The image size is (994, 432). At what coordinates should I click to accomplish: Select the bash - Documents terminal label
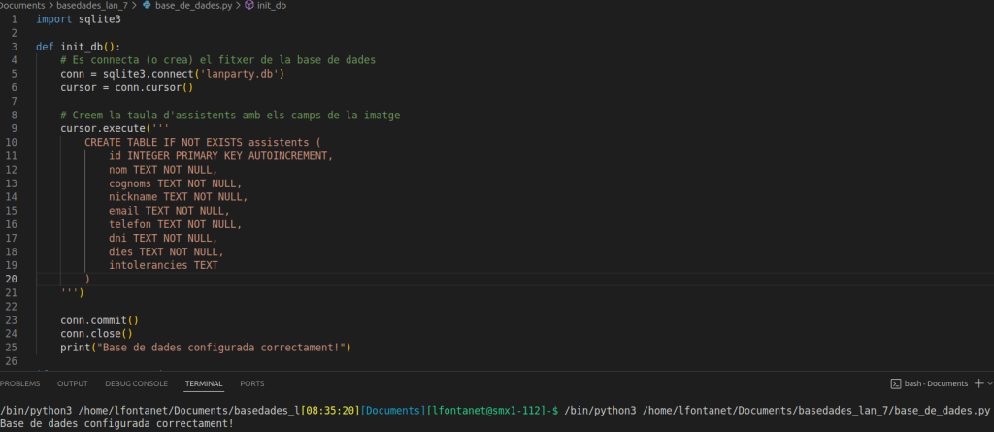935,383
